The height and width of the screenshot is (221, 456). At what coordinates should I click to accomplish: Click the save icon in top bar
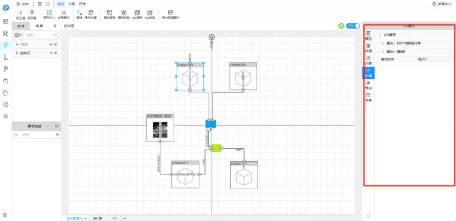pos(40,4)
